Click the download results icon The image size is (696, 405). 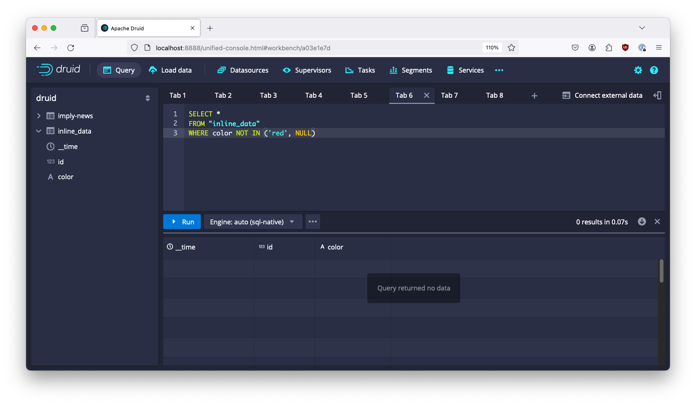tap(642, 222)
